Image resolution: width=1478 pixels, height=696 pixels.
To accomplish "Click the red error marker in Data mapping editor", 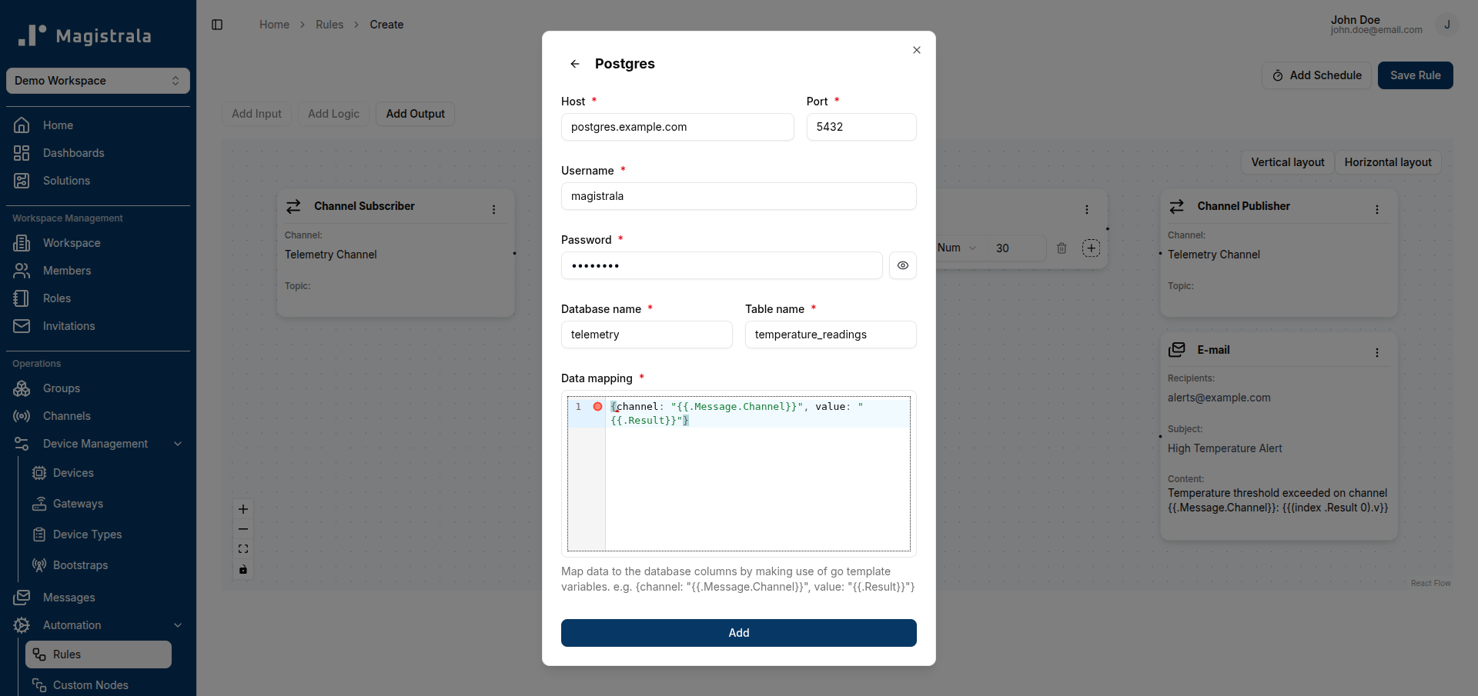I will [597, 406].
